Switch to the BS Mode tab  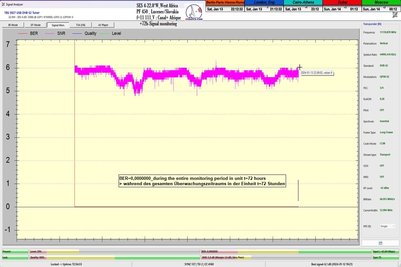13,25
